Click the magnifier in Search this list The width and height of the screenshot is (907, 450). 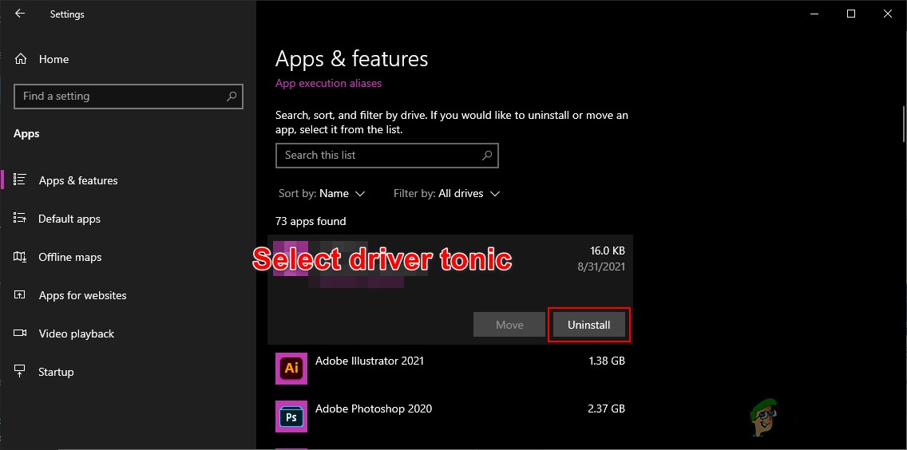487,155
